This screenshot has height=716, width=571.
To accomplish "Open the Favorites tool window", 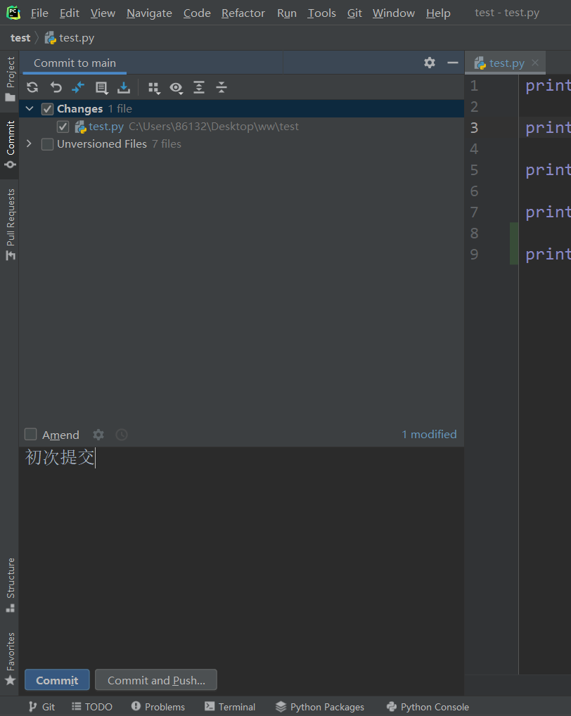I will click(x=10, y=659).
